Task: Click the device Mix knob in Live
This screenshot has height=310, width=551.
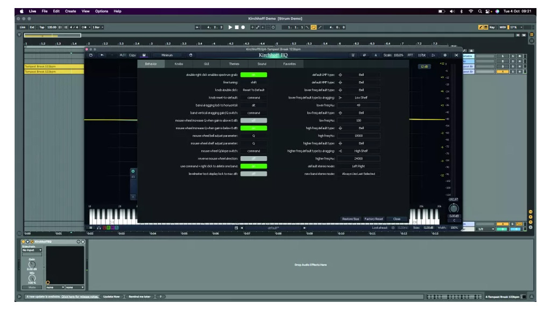Action: click(32, 278)
